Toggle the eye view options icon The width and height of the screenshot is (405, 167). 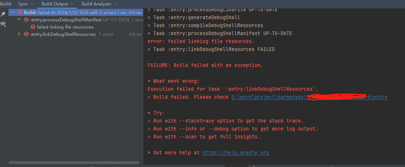3,24
